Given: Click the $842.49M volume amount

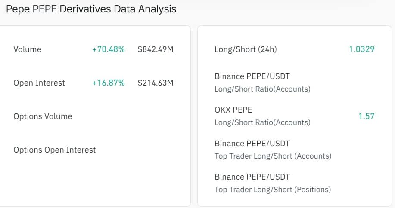Looking at the screenshot, I should 156,49.
